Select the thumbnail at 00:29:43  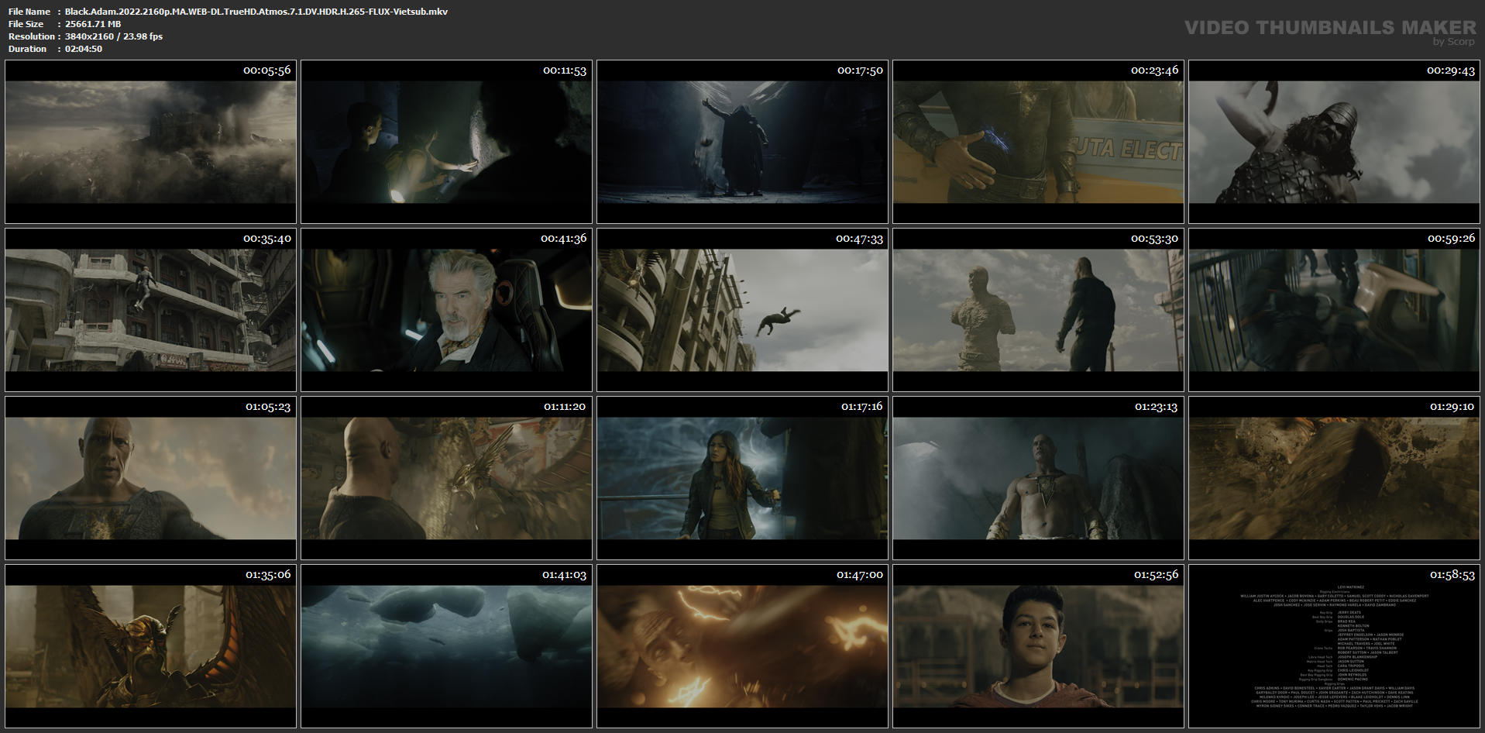click(x=1334, y=142)
